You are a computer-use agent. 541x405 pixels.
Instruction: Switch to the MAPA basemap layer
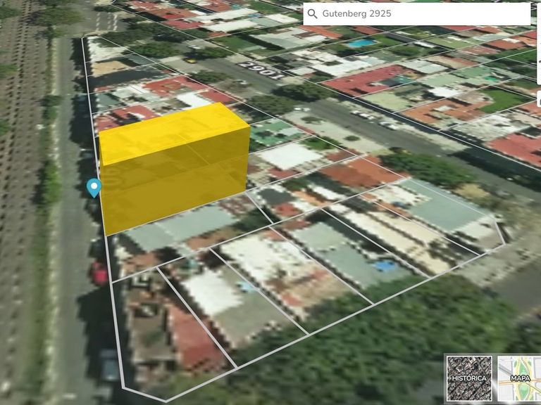[x=520, y=378]
